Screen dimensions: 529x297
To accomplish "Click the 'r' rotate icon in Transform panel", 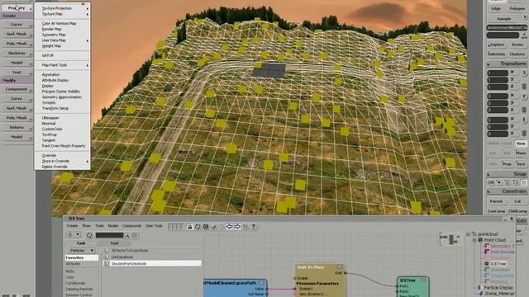I will [524, 97].
